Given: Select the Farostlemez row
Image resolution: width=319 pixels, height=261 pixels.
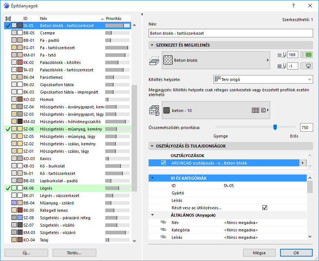Looking at the screenshot, I should tap(67, 77).
